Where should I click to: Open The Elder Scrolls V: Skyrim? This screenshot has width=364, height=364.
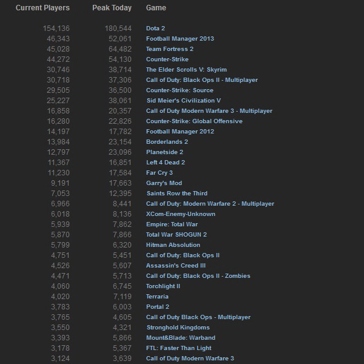point(186,70)
